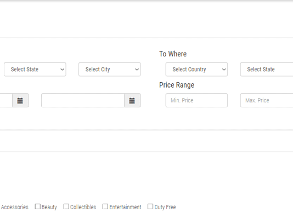
Task: Focus the Min. Price input field
Action: tap(196, 100)
